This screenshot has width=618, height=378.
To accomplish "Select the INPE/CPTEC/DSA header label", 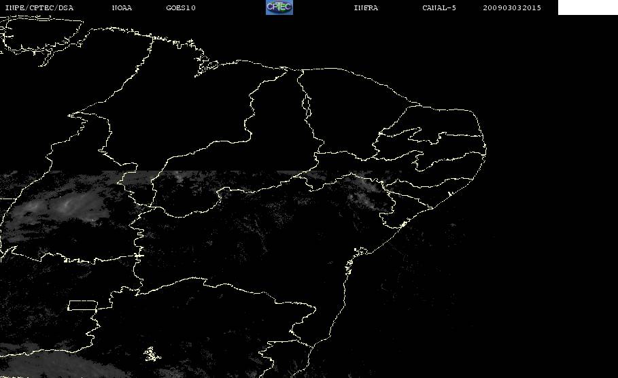I will (x=39, y=7).
